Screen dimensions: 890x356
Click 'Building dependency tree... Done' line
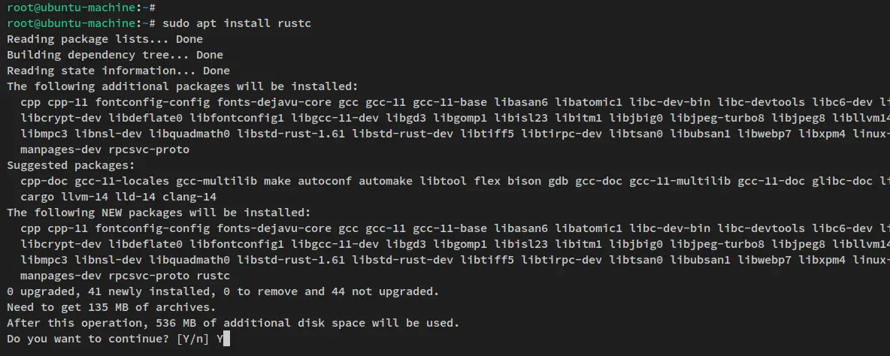coord(115,55)
